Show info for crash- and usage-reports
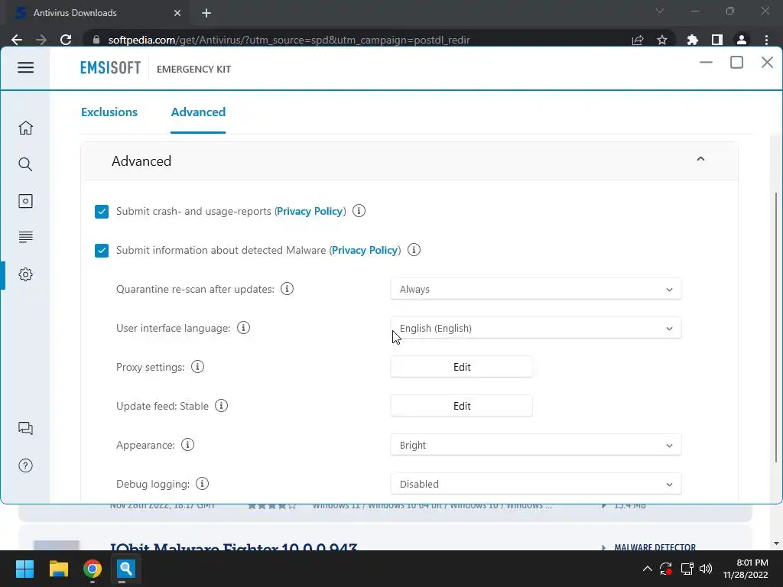This screenshot has height=587, width=783. [x=359, y=211]
